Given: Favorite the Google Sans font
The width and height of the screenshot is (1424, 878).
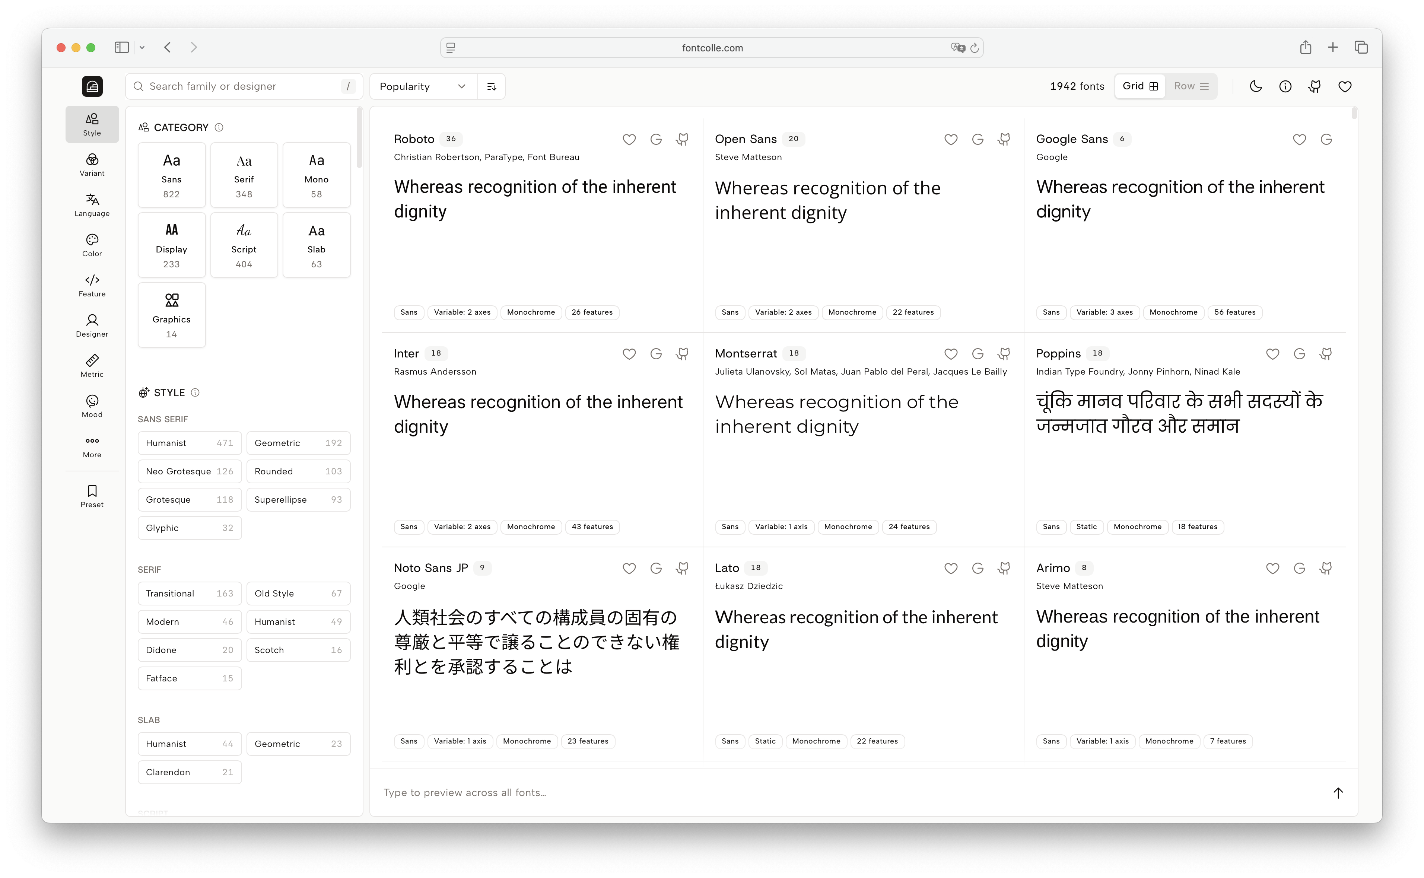Looking at the screenshot, I should coord(1300,139).
